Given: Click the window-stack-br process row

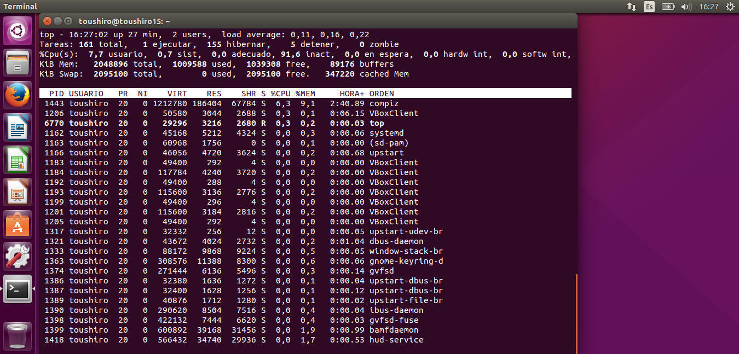Looking at the screenshot, I should pos(305,251).
